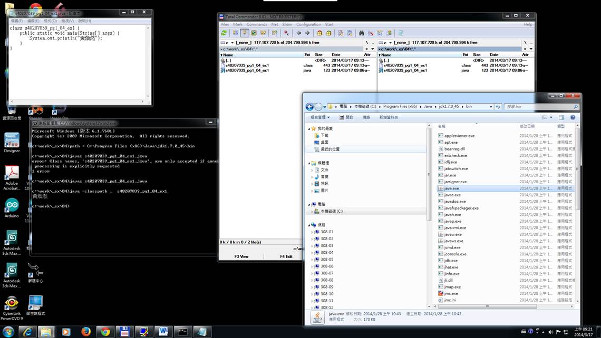Expand the Explorer address bar history dropdown
Viewport: 601px width, 338px height.
point(491,106)
